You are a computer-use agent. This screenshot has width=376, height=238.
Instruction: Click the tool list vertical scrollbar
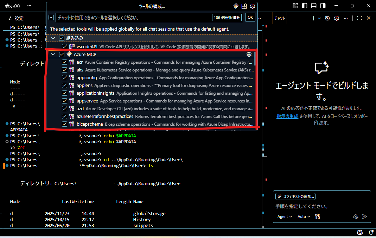pyautogui.click(x=255, y=59)
